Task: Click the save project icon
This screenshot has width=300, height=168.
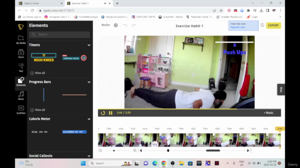Action: coord(262,25)
